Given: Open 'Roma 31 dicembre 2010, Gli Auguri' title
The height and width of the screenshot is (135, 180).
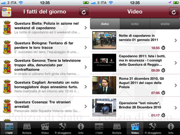Looking at the screenshot, I should pyautogui.click(x=141, y=83).
